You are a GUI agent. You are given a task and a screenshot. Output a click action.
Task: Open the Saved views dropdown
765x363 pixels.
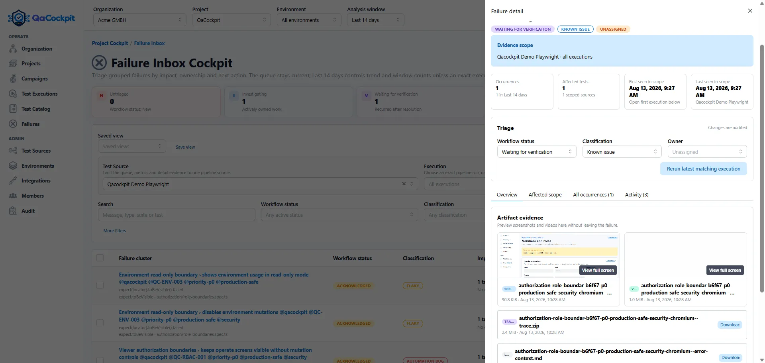coord(132,146)
